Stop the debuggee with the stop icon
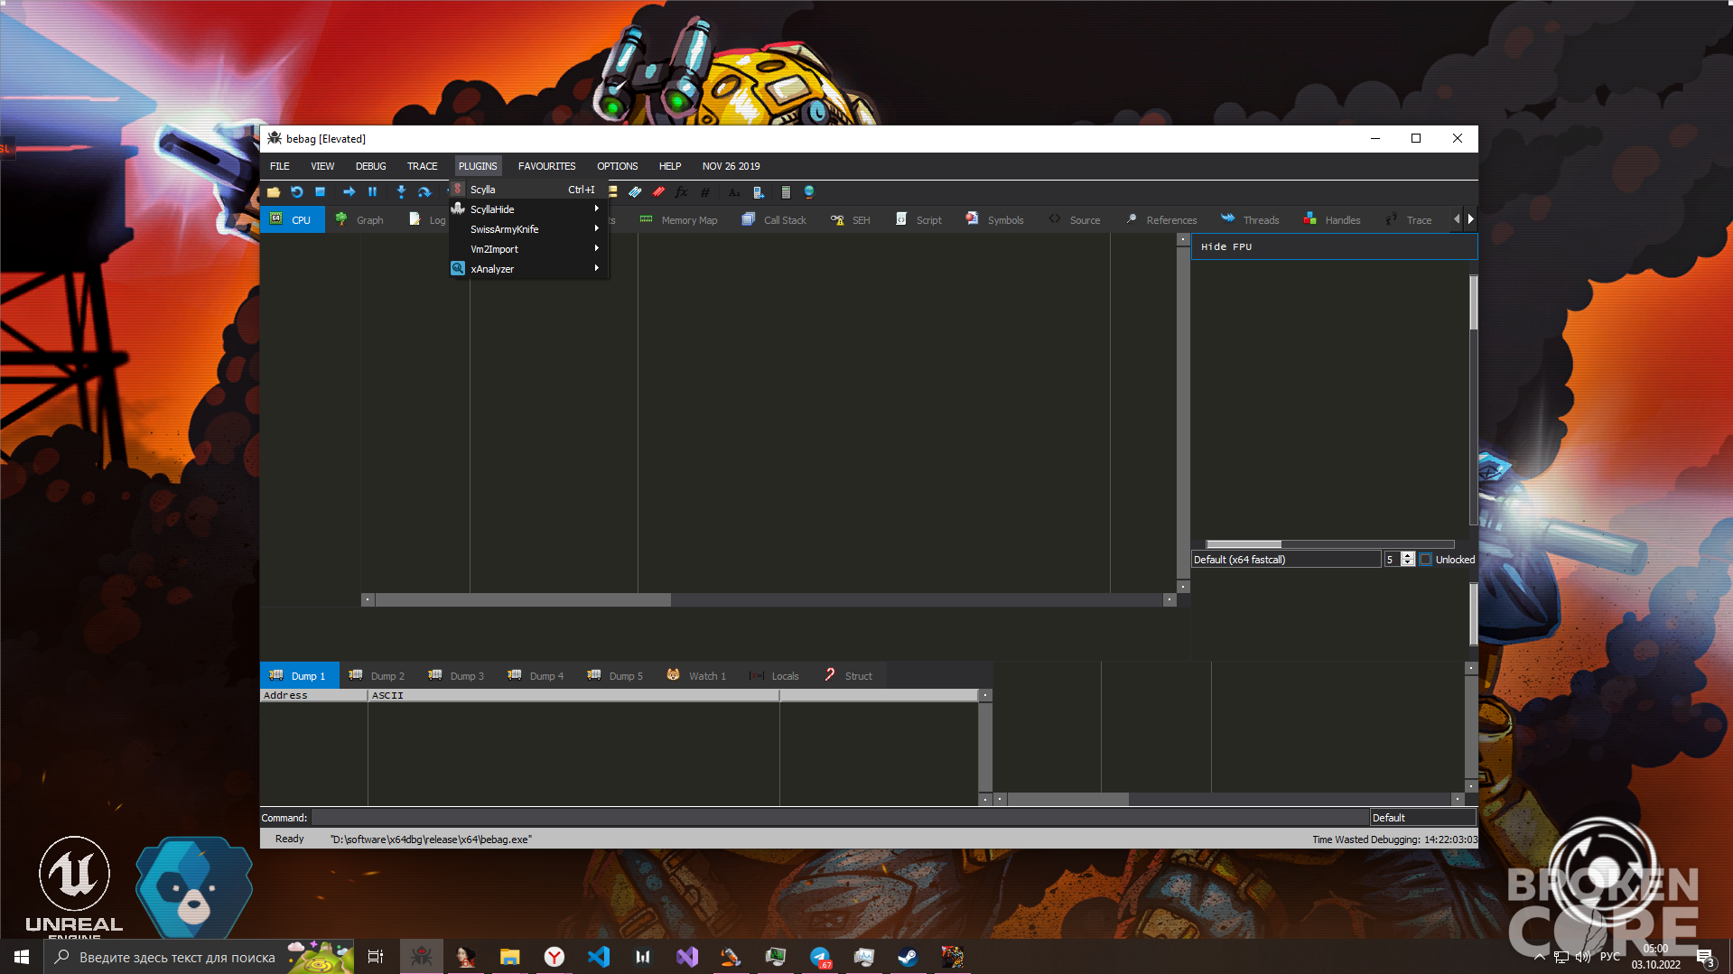The image size is (1733, 974). coord(320,191)
